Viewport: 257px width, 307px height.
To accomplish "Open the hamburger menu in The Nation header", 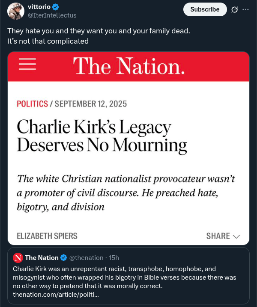I will pos(27,64).
